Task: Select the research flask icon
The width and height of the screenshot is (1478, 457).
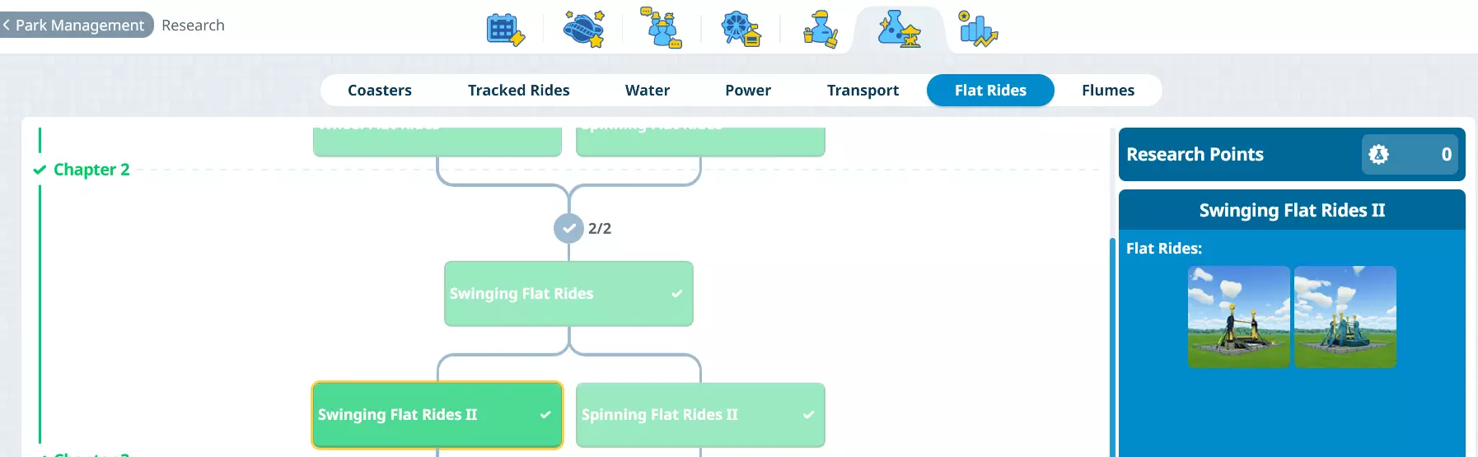Action: 899,30
